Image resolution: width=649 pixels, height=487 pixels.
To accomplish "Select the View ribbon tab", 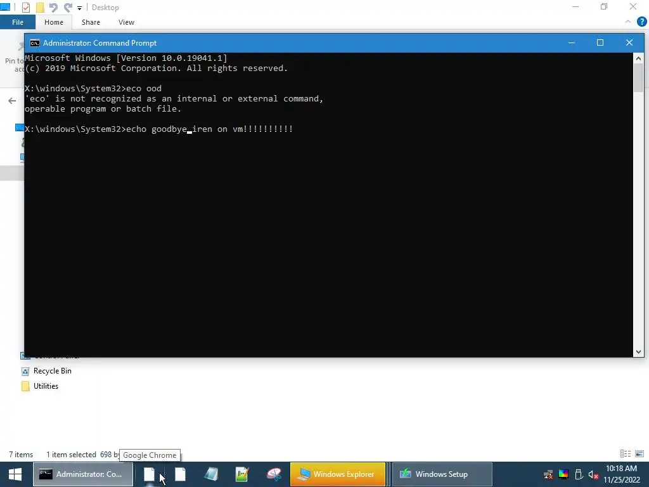I will pyautogui.click(x=126, y=22).
